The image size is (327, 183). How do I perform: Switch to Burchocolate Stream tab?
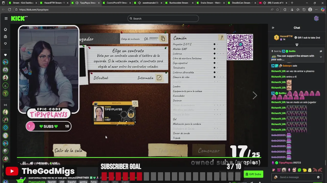pos(179,3)
